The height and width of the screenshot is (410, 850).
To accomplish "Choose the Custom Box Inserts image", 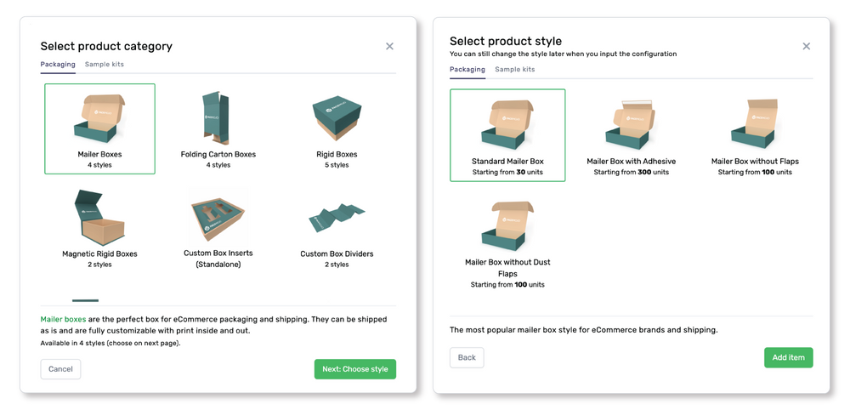I will tap(218, 217).
